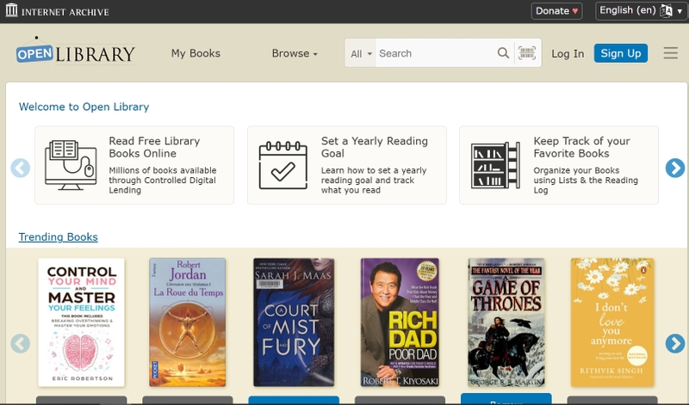This screenshot has width=689, height=405.
Task: Expand the Browse dropdown menu
Action: click(x=295, y=53)
